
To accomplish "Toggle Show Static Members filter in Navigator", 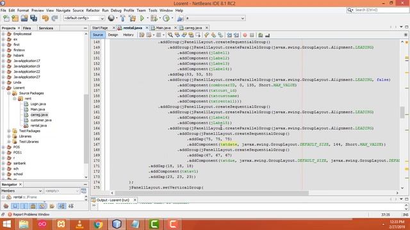I will pos(24,206).
